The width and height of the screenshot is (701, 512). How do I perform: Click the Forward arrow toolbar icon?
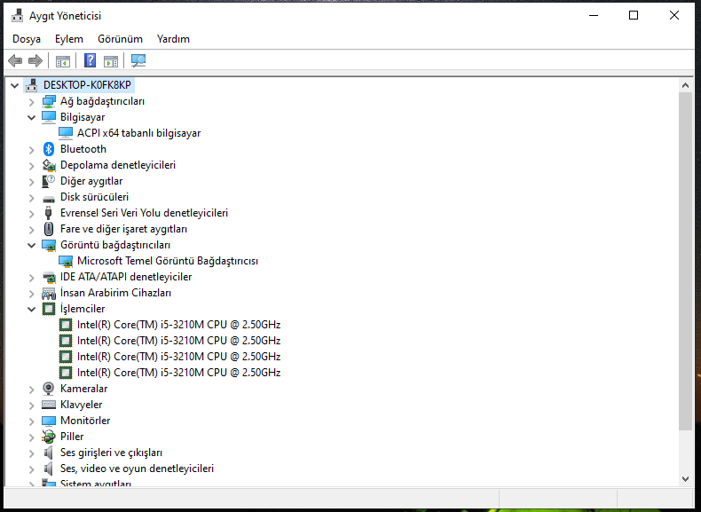click(x=35, y=60)
